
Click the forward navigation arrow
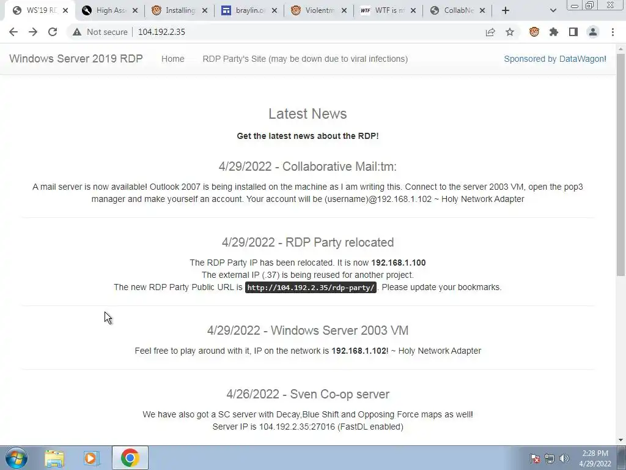33,32
